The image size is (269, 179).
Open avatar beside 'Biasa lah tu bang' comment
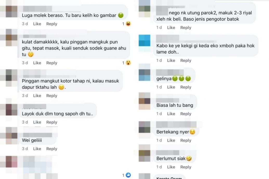point(145,101)
